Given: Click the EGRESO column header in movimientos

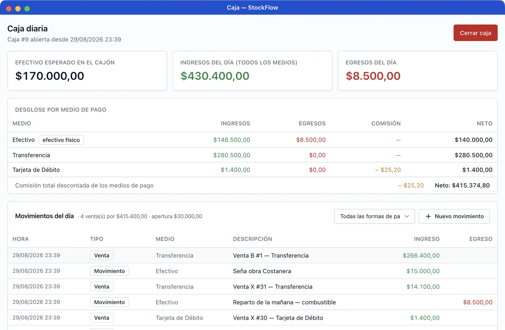Looking at the screenshot, I should tap(481, 239).
